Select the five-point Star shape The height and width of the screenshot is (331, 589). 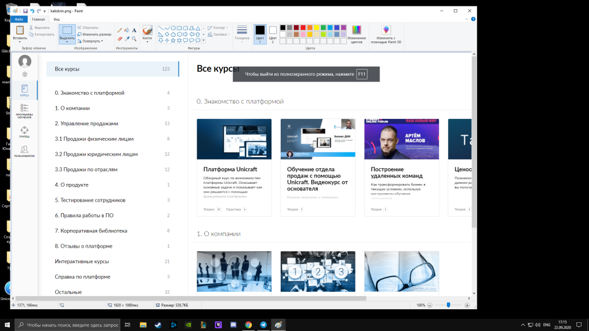click(x=173, y=40)
